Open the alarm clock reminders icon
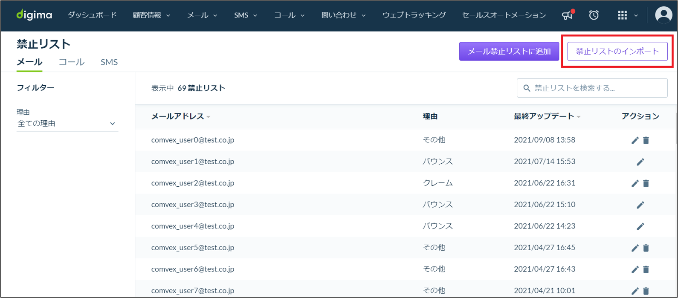This screenshot has height=298, width=678. pos(594,15)
